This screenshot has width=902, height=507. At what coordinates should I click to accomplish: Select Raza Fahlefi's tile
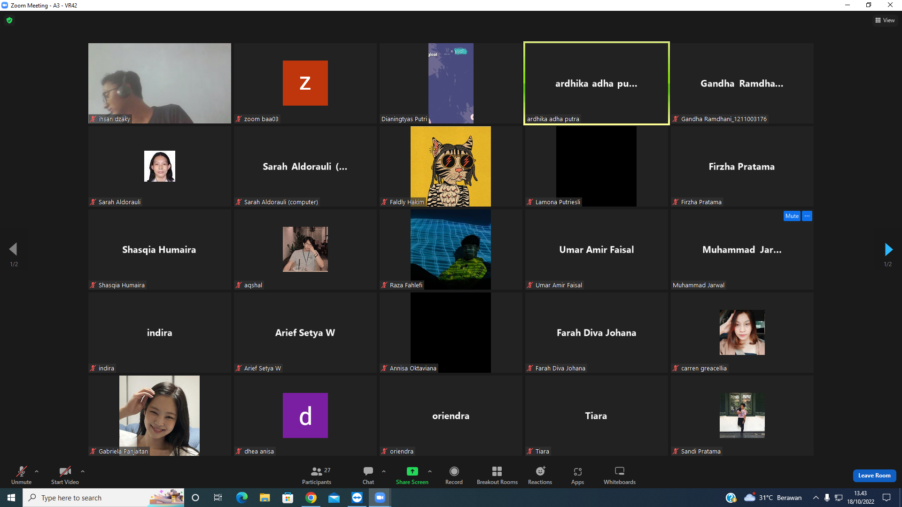point(451,249)
